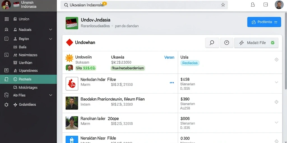
Task: Click the gear icon beside Gndehtiiecs
Action: [6, 105]
